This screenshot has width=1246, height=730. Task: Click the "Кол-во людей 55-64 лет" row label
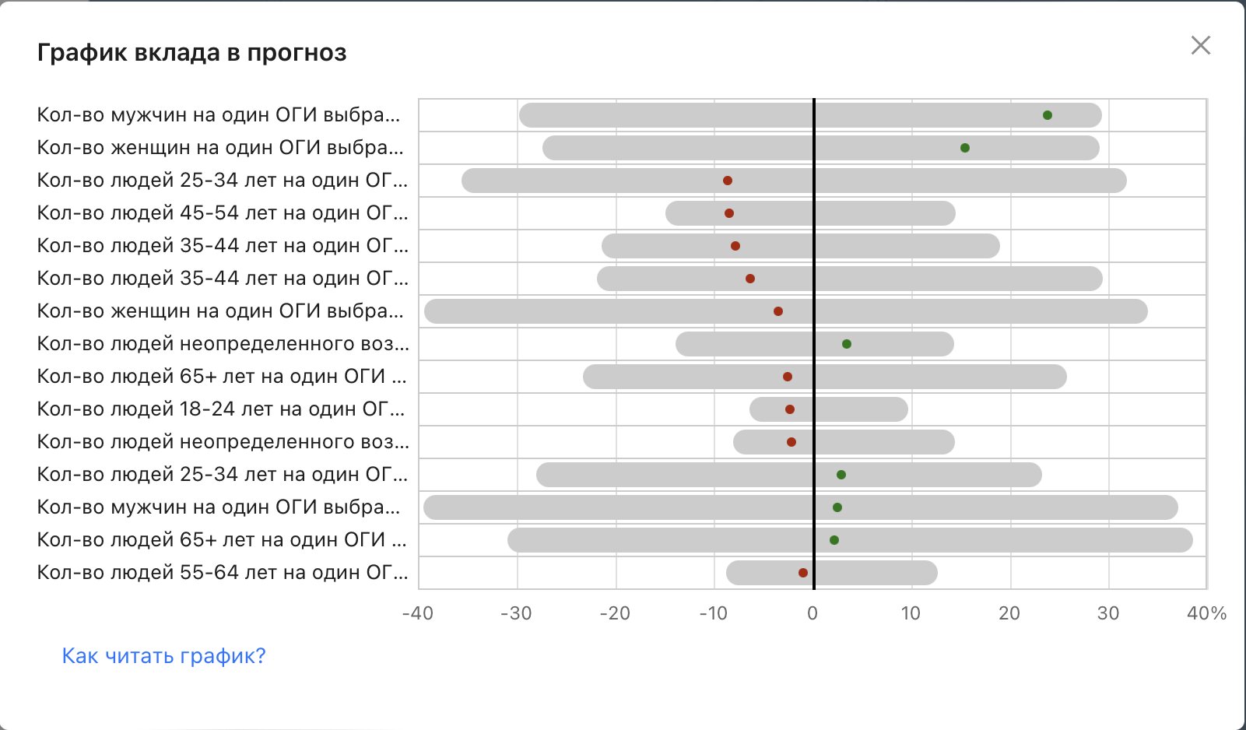(222, 573)
